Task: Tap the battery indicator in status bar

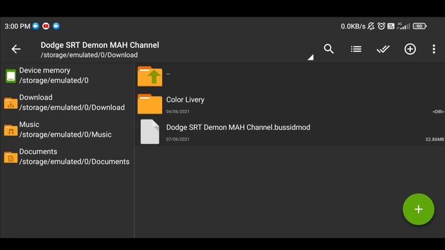Action: (x=420, y=26)
